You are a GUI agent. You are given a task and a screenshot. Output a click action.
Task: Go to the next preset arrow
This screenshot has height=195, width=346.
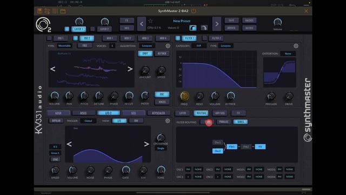pos(217,24)
